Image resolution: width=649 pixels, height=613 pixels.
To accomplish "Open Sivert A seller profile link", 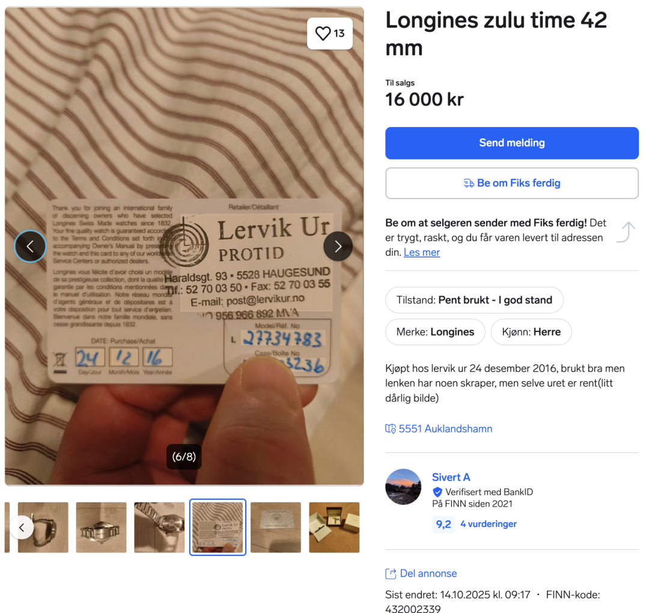I will coord(451,478).
